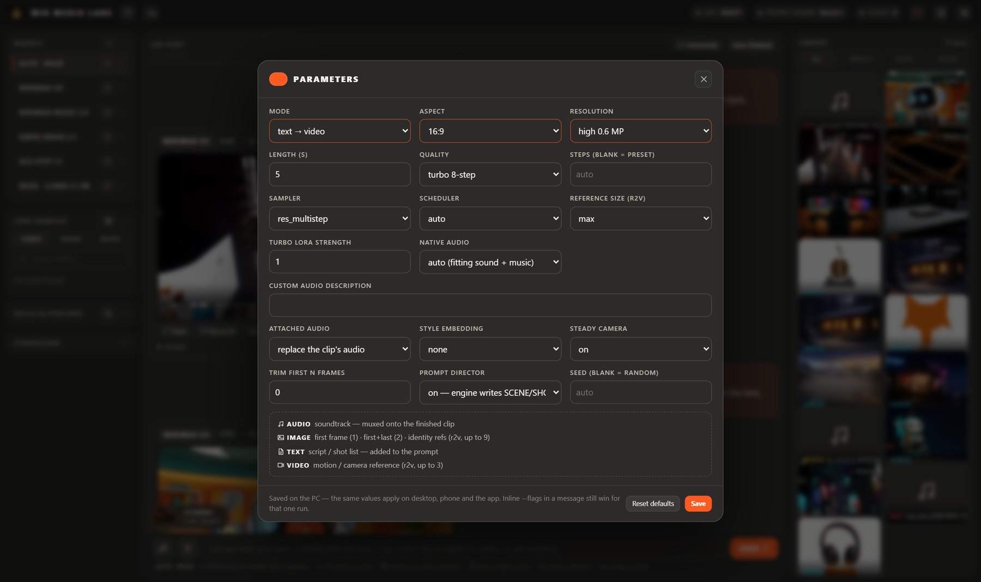Expand the Resolution high 0.6 MP dropdown
The image size is (981, 582).
point(640,131)
